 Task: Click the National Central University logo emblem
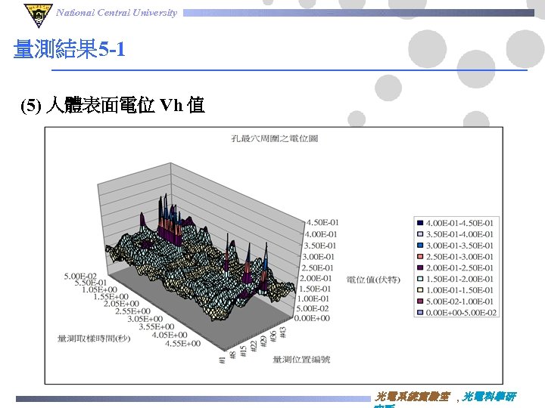tap(39, 15)
